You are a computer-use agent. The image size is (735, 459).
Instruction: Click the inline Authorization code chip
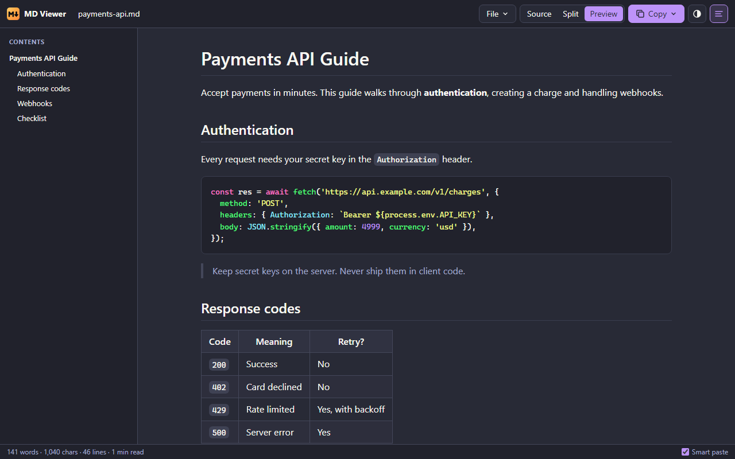tap(407, 160)
